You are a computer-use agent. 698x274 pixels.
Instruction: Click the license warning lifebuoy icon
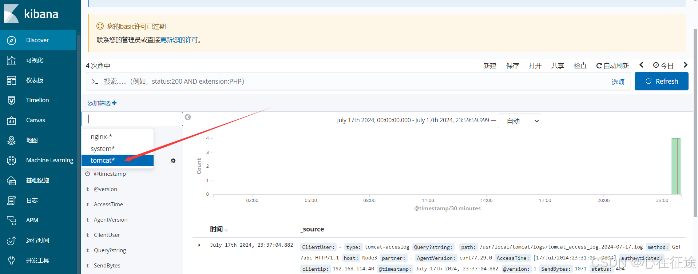(x=100, y=26)
